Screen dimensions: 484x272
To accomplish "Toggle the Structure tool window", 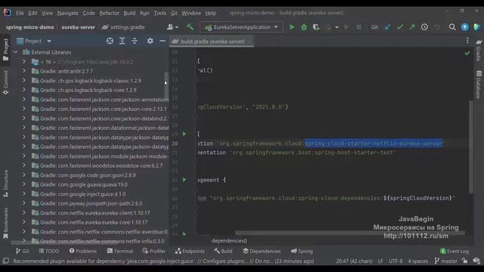I will point(5,183).
